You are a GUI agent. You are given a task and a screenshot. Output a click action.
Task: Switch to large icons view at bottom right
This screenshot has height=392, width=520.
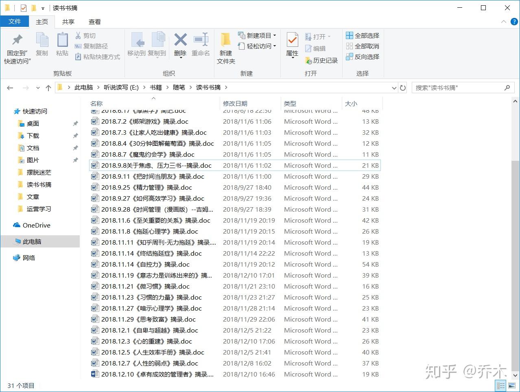(x=512, y=385)
